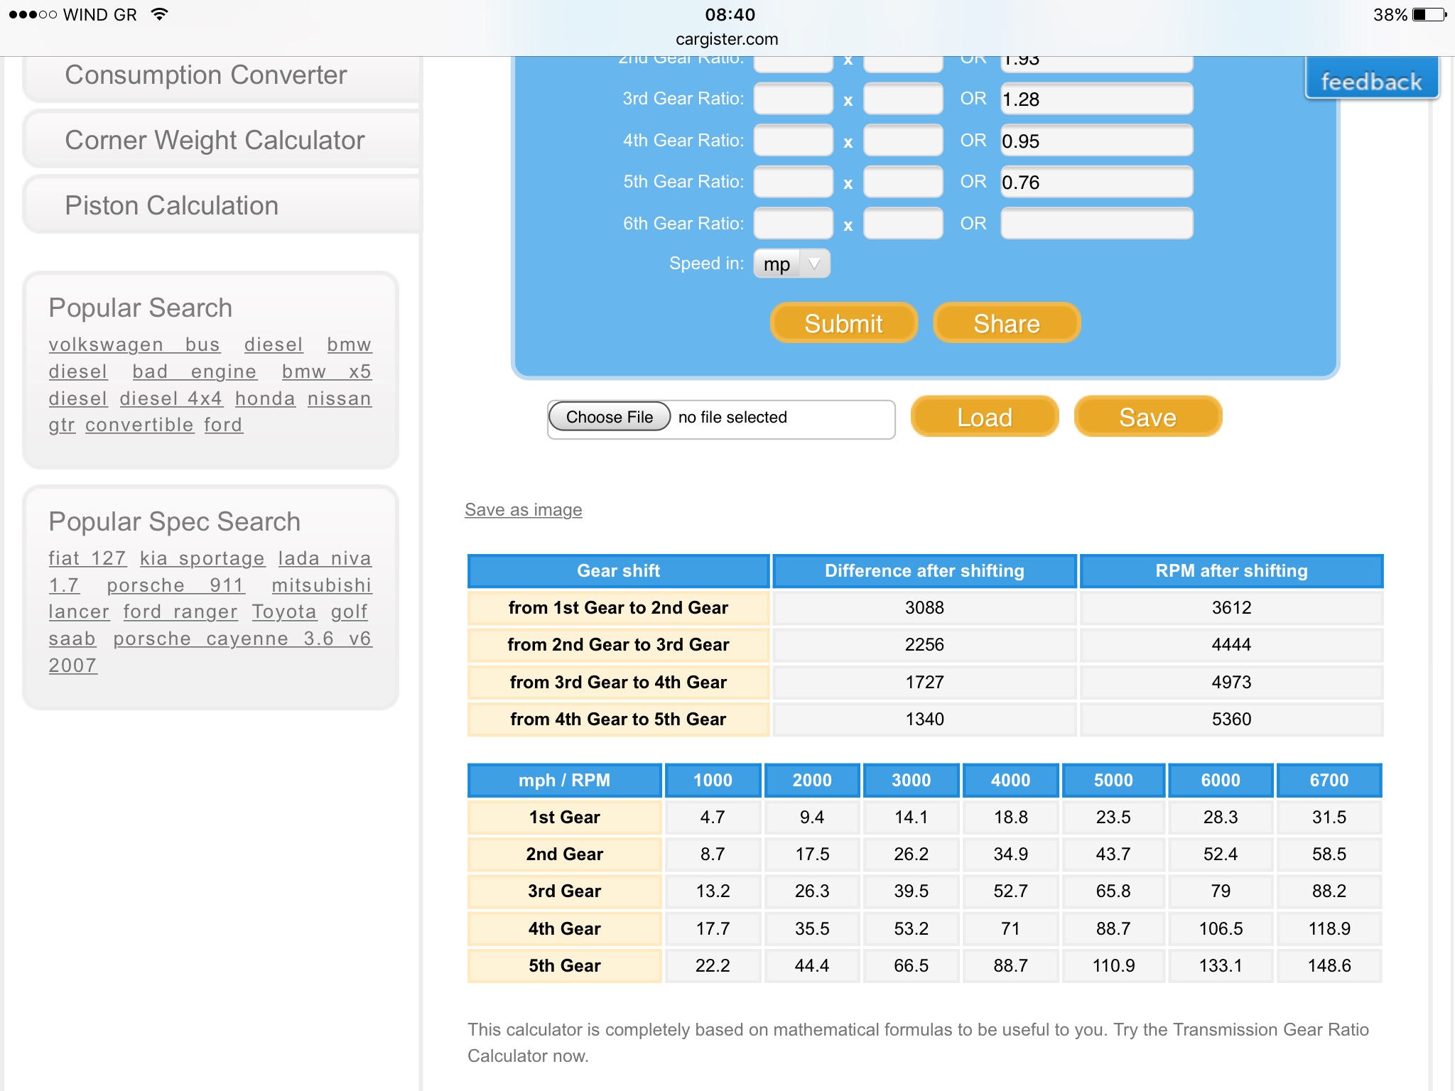Focus 3rd Gear Ratio field containing 1.28
Viewport: 1455px width, 1091px height.
(1096, 99)
